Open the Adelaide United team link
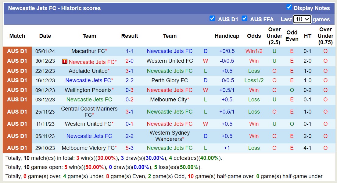Screen dimensions: 337x183 tap(88, 71)
